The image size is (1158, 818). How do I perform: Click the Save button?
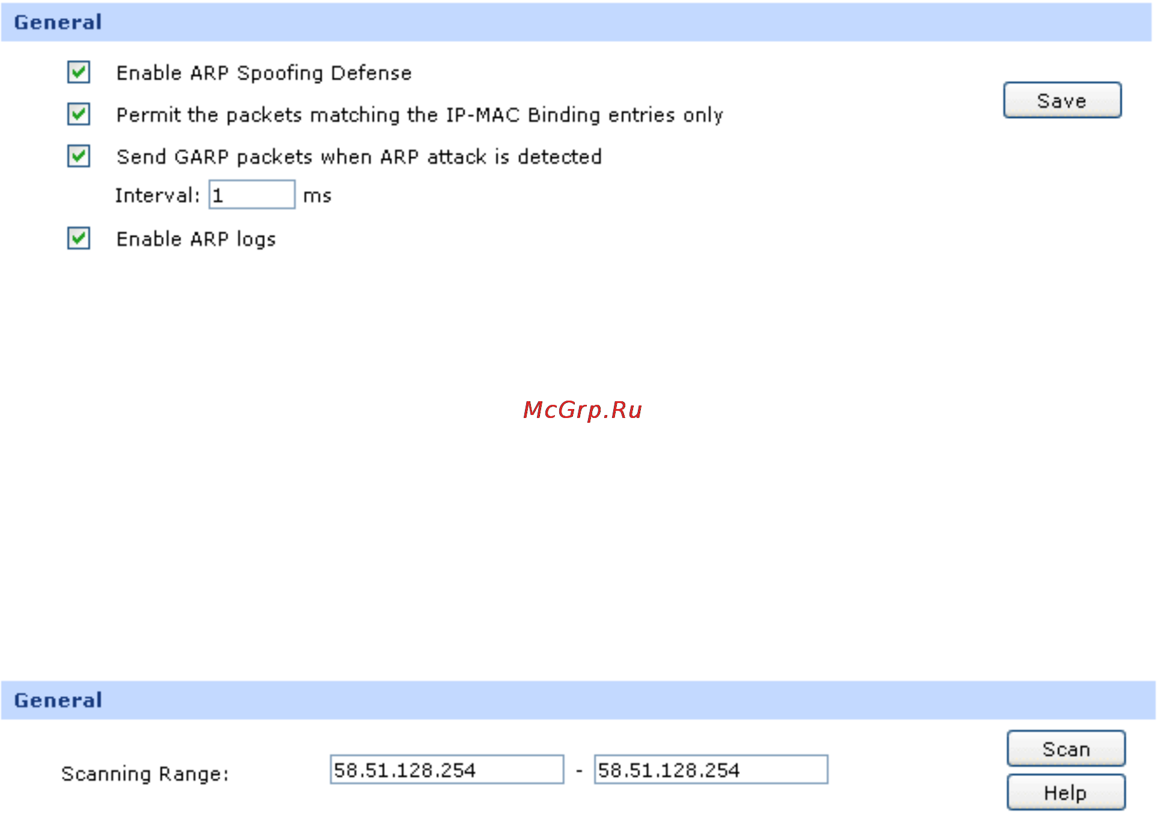point(1062,100)
